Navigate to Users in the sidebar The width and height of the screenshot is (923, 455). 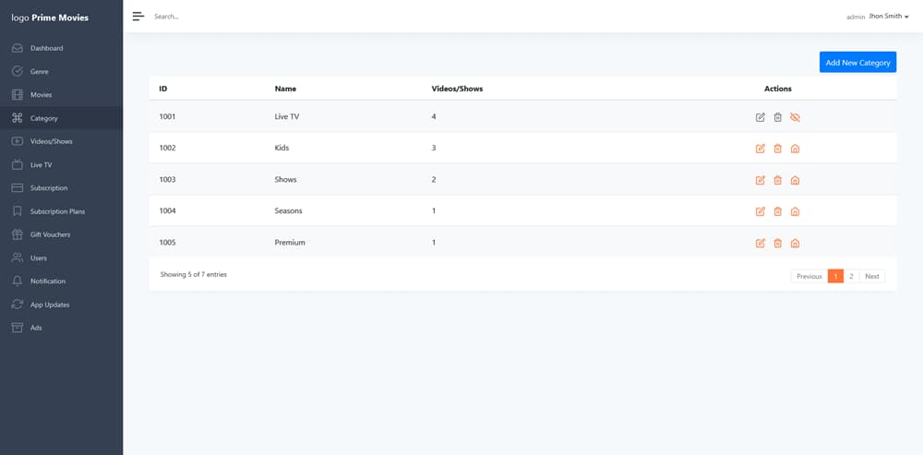click(61, 257)
